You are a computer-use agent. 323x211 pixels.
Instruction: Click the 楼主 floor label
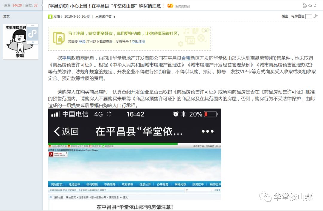(x=285, y=16)
